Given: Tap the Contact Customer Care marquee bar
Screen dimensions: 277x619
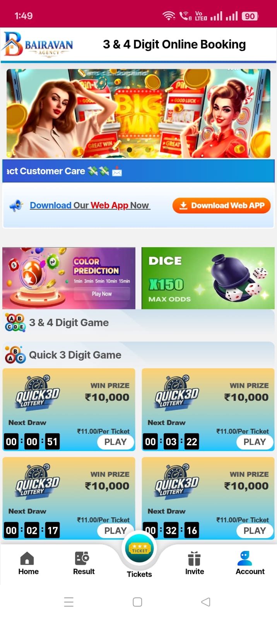Looking at the screenshot, I should click(x=138, y=171).
